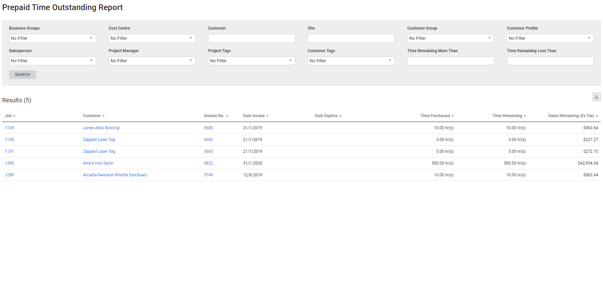
Task: Open the Cost Centre dropdown
Action: tap(152, 38)
